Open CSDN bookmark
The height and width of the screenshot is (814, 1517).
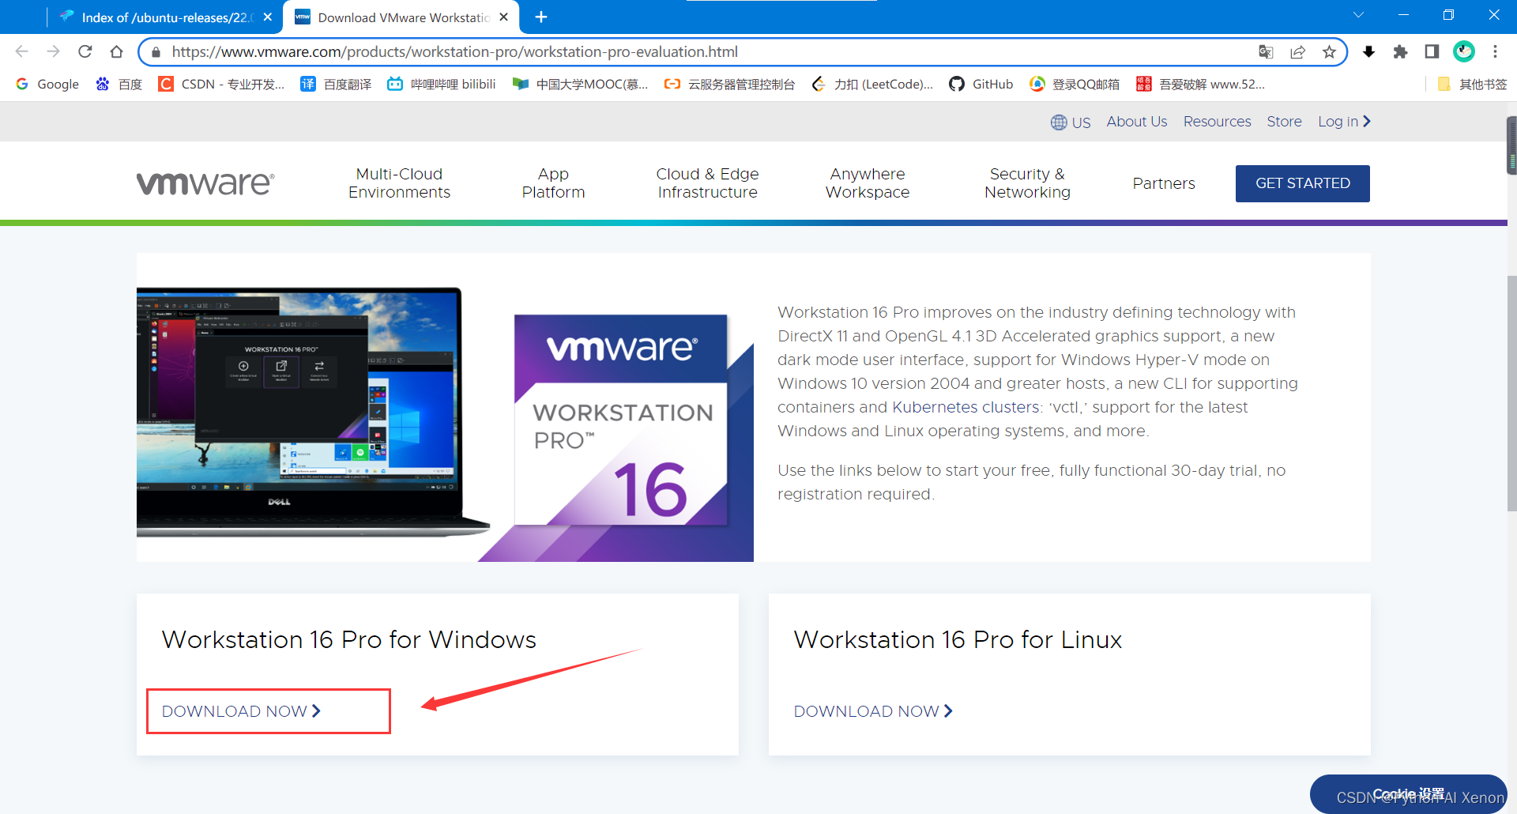coord(221,85)
